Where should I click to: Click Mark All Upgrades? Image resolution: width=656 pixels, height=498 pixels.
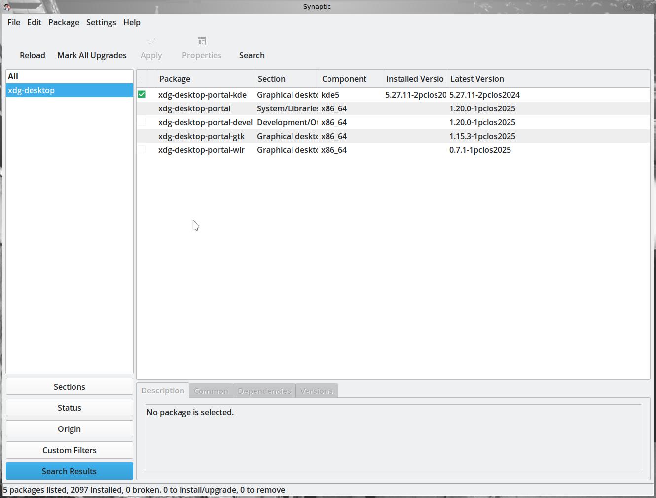(92, 55)
